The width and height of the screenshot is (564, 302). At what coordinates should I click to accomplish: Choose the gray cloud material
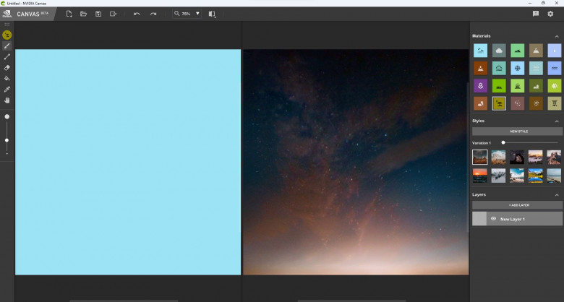(x=499, y=51)
